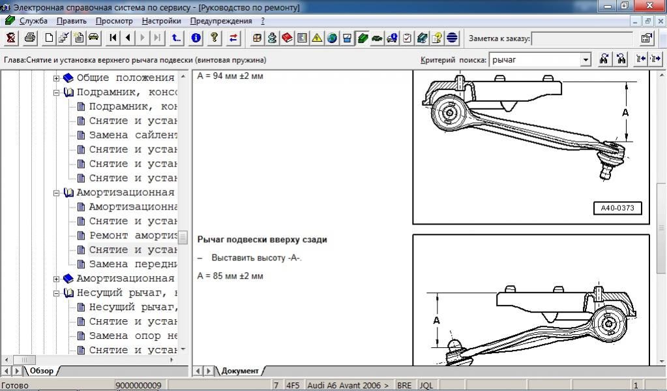667x391 pixels.
Task: Click the tree panel horizontal scrollbar thumb
Action: (24, 360)
